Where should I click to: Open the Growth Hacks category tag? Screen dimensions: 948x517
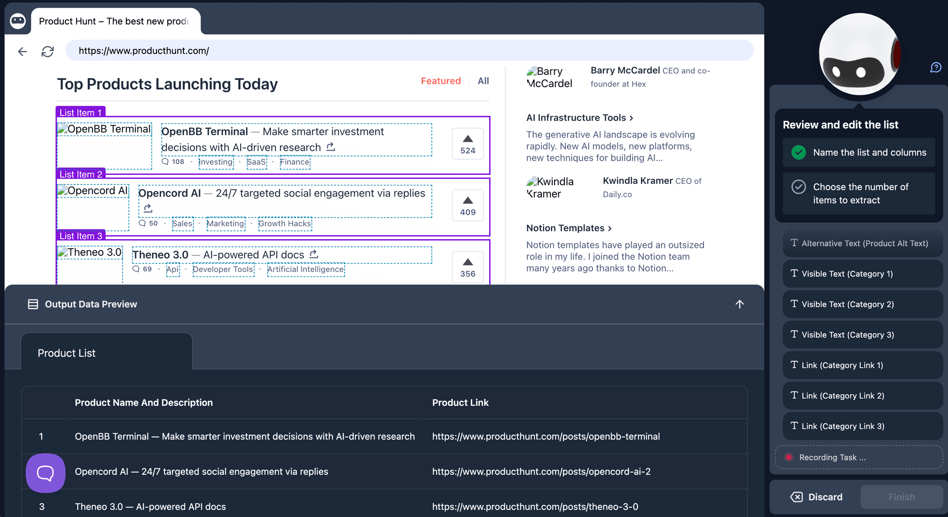pyautogui.click(x=285, y=224)
